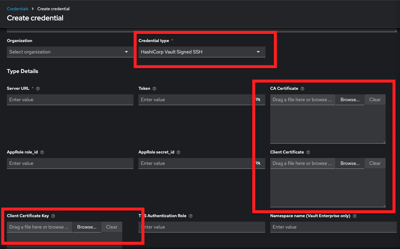Image resolution: width=400 pixels, height=249 pixels.
Task: Click help icon beside Token label
Action: point(154,89)
